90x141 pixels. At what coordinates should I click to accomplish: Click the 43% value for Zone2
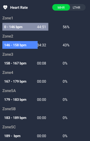coord(66,45)
